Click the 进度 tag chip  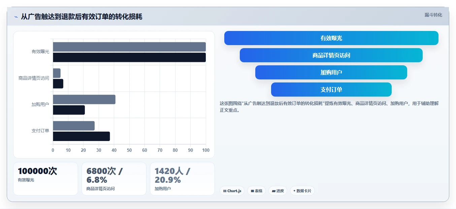pyautogui.click(x=278, y=191)
